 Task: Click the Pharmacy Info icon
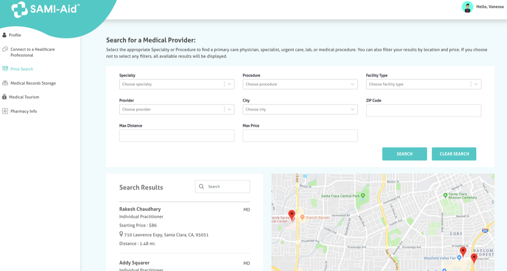pos(5,111)
